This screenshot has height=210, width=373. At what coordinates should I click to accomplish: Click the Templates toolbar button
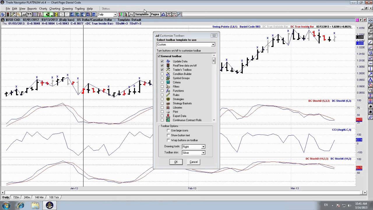[142, 14]
